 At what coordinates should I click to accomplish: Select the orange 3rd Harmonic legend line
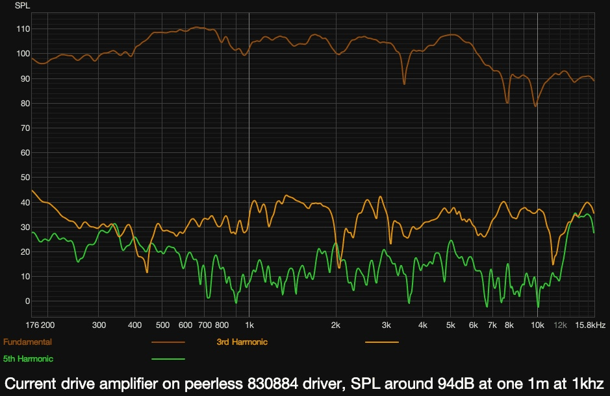(x=381, y=342)
